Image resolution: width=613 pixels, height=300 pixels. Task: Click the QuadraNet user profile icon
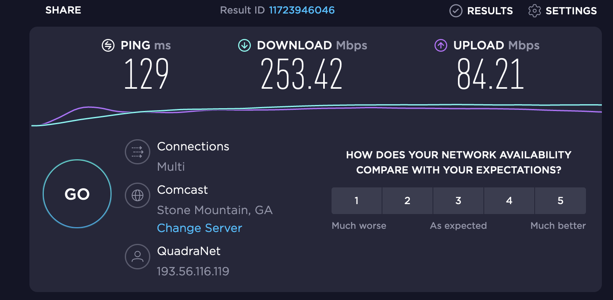138,257
